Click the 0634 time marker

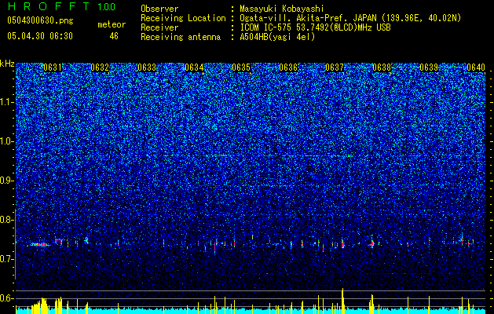(194, 68)
